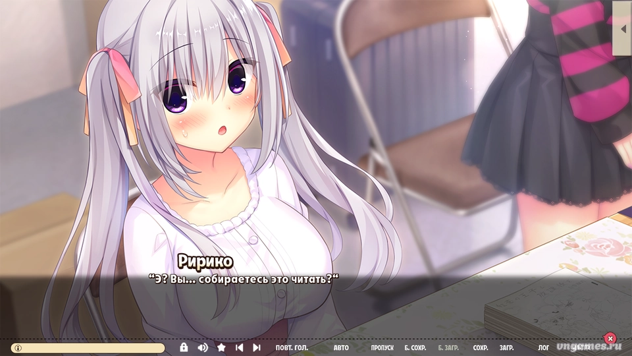Click speaker name Ририко
Viewport: 632px width, 356px height.
pos(205,262)
